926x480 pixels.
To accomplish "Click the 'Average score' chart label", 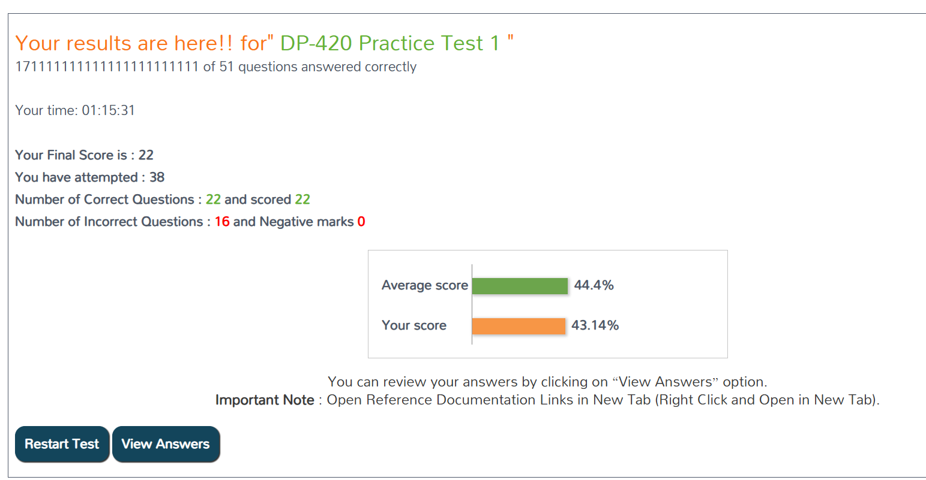I will pos(424,285).
